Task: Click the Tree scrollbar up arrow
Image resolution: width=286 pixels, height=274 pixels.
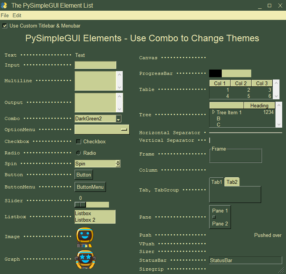Action: (x=279, y=105)
